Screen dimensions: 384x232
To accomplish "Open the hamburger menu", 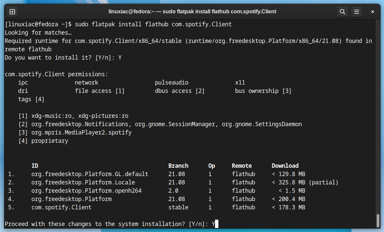I will [x=357, y=12].
